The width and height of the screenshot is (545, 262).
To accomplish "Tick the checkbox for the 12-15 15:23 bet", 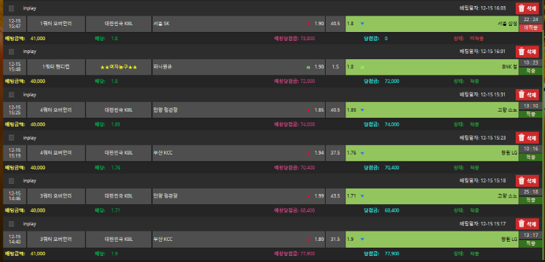I will tap(12, 137).
